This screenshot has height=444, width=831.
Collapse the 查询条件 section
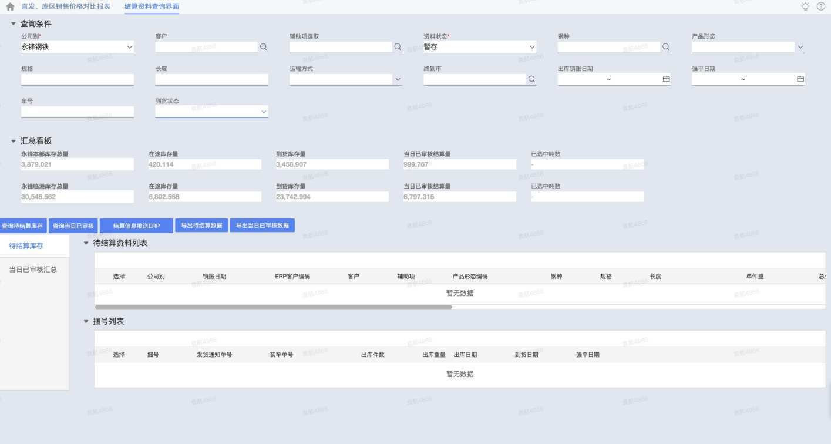pos(14,24)
